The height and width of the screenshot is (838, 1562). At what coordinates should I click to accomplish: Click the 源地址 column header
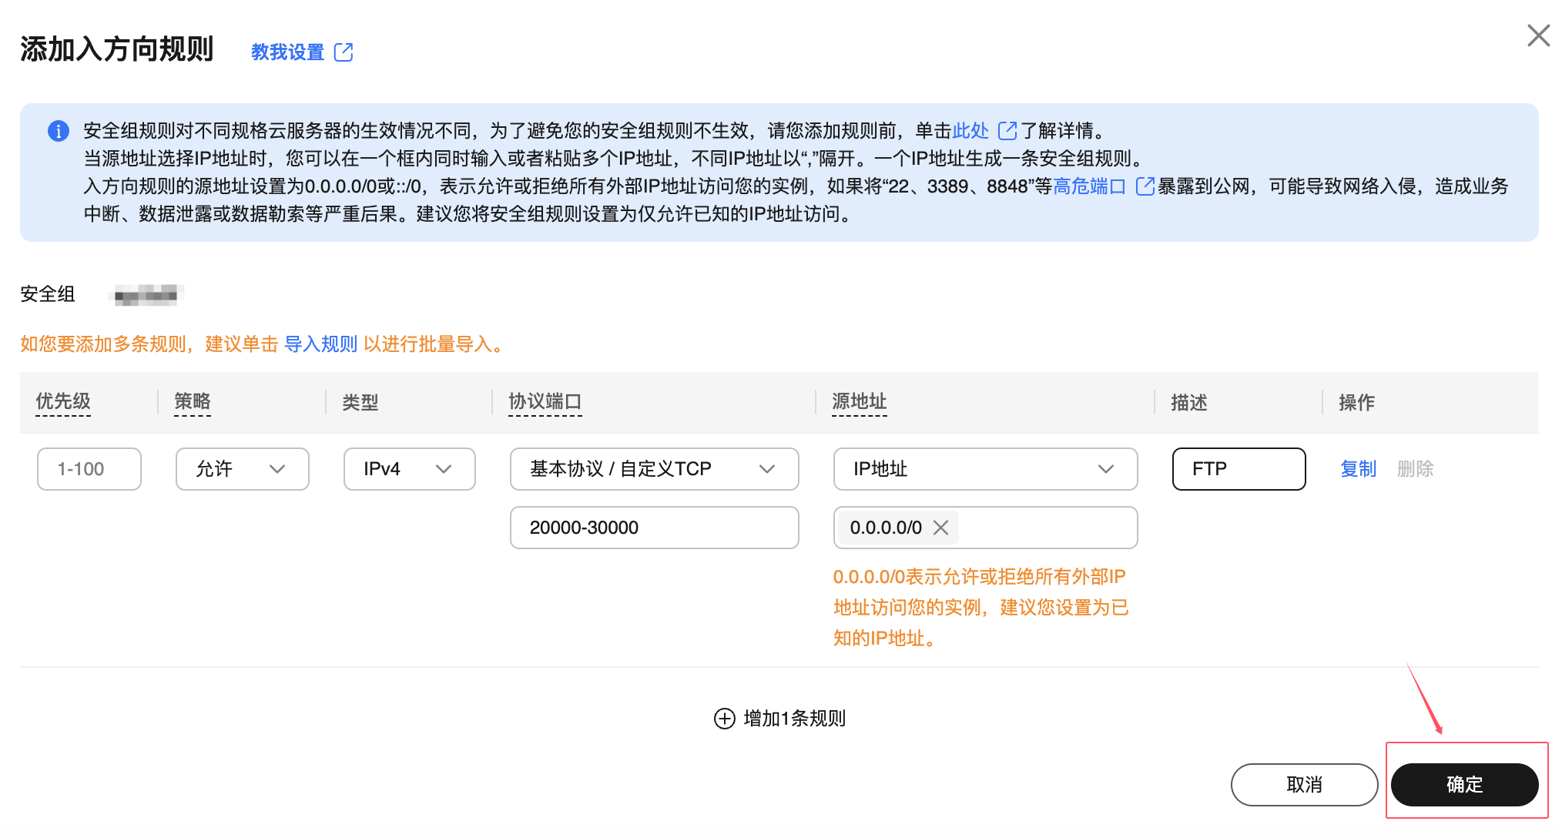pyautogui.click(x=860, y=401)
